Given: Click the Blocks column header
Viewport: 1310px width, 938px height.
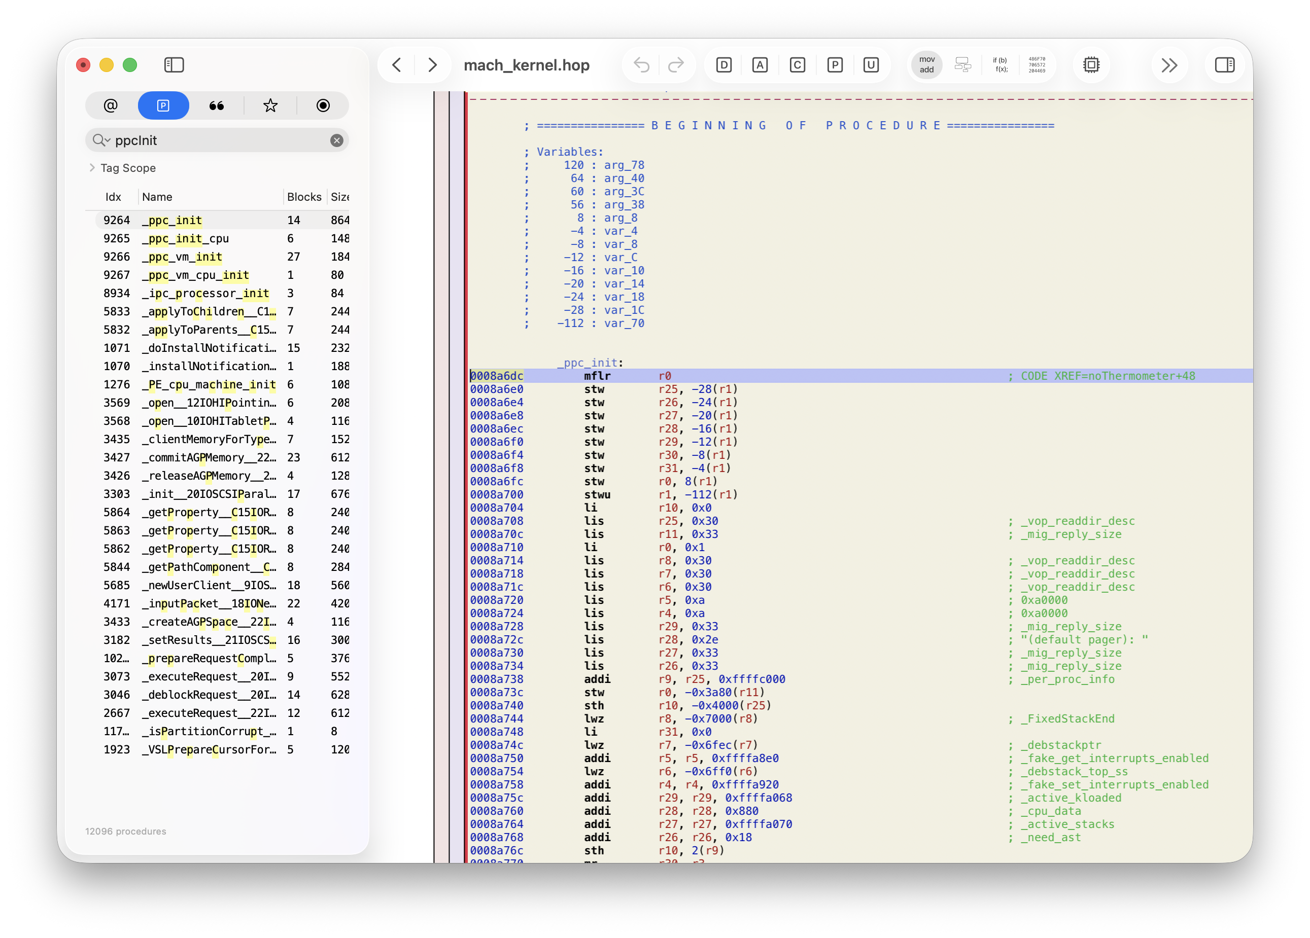Looking at the screenshot, I should [x=304, y=197].
